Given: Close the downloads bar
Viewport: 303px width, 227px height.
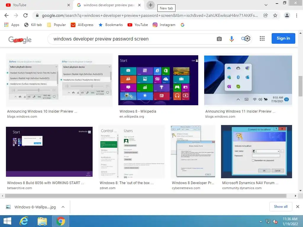Looking at the screenshot, I should [298, 207].
